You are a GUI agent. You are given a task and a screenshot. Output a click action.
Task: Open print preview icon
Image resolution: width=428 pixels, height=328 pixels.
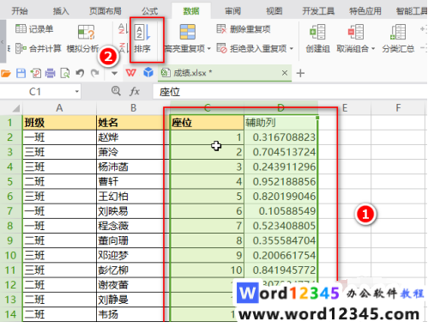click(x=65, y=74)
